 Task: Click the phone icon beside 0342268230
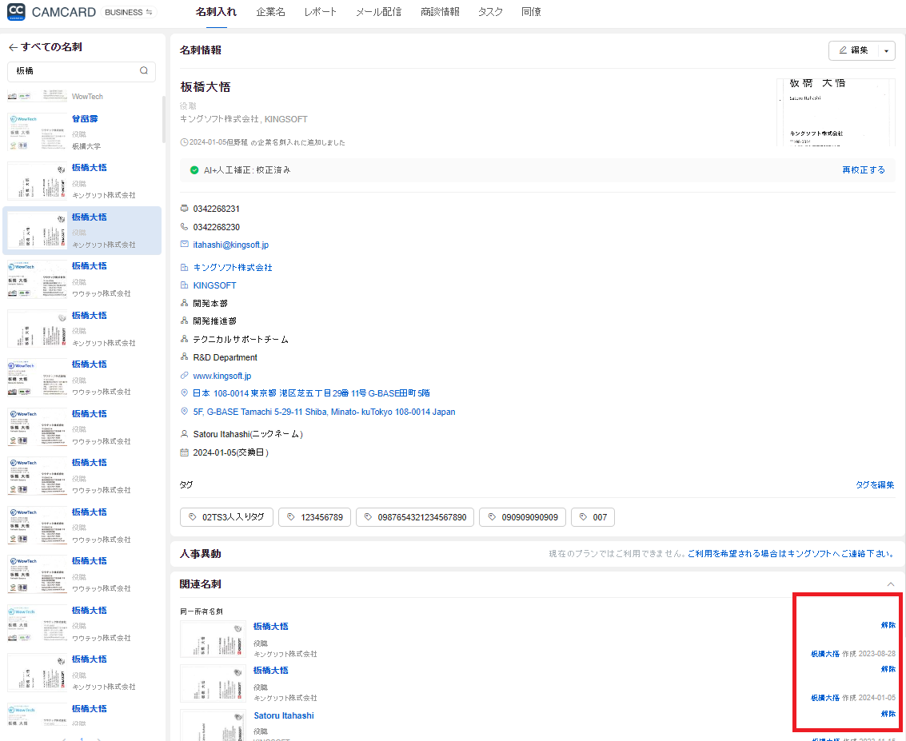point(185,227)
